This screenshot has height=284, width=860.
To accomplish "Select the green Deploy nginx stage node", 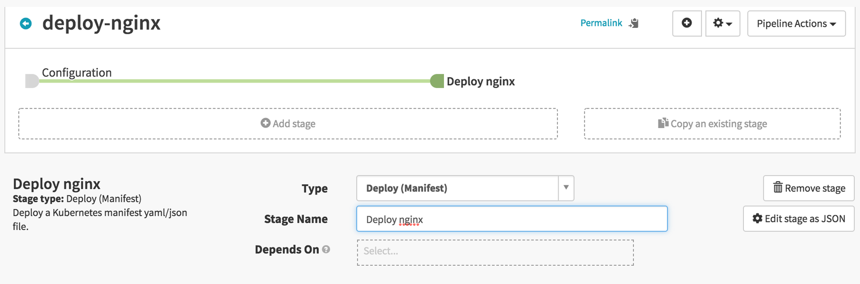I will click(437, 81).
